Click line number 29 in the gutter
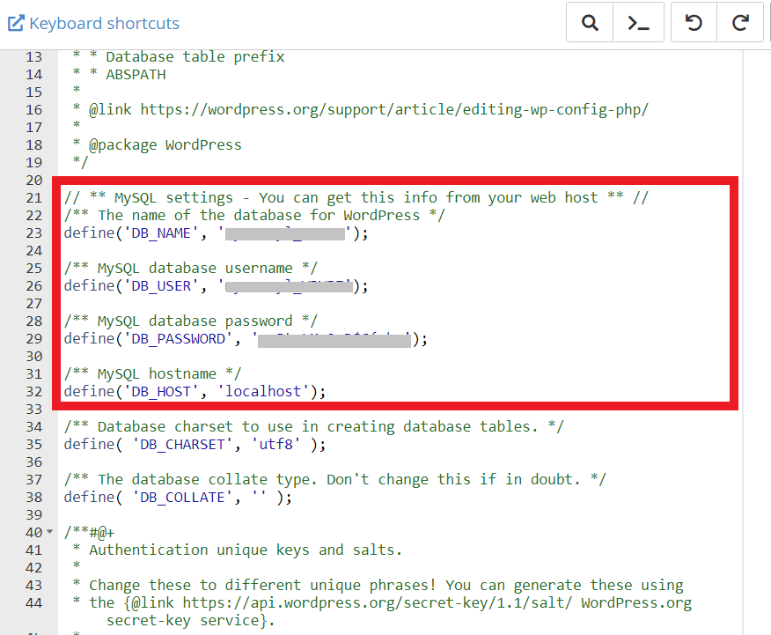Viewport: 771px width, 635px height. click(x=34, y=338)
